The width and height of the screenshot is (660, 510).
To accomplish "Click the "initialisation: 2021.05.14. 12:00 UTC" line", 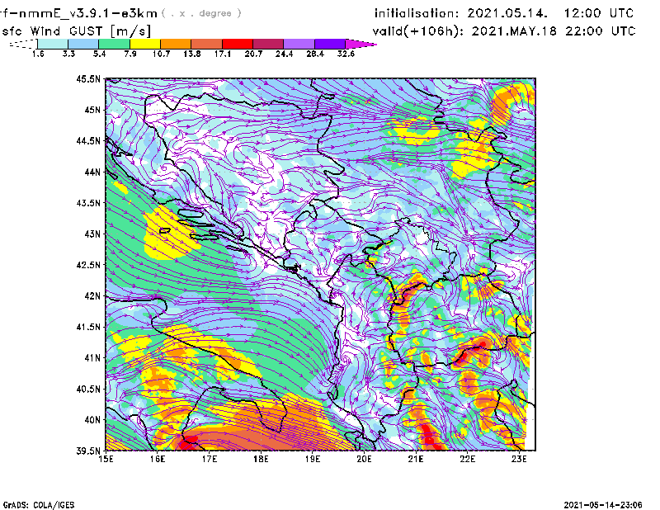I will coord(504,13).
